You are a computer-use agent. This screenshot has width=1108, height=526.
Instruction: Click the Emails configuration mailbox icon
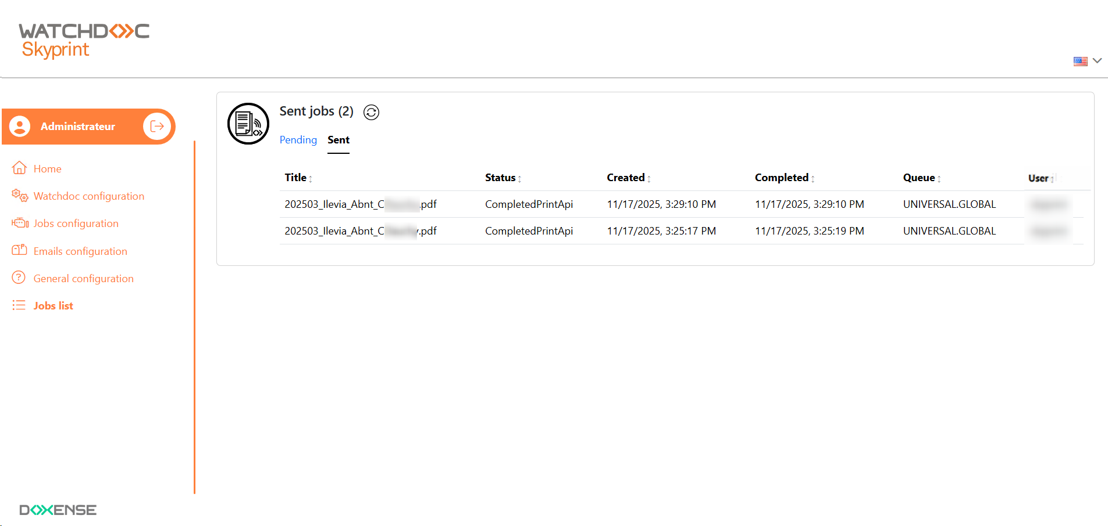[20, 250]
